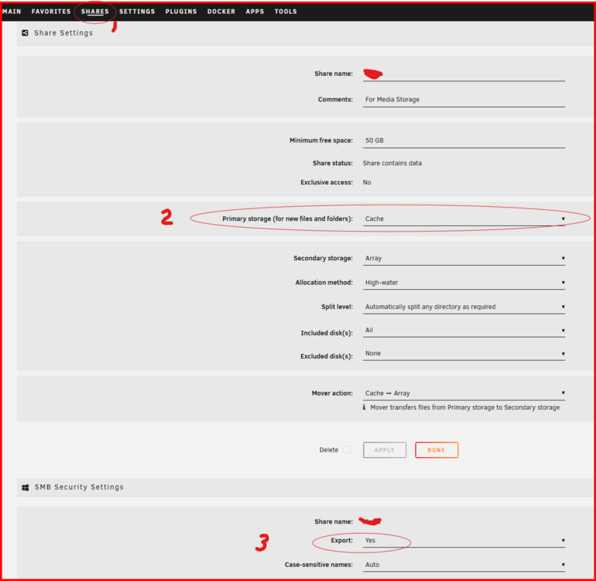Screen dimensions: 596x581
Task: Click the Share name input field
Action: click(464, 74)
